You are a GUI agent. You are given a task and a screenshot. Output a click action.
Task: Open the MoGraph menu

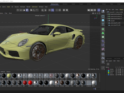click(x=22, y=7)
